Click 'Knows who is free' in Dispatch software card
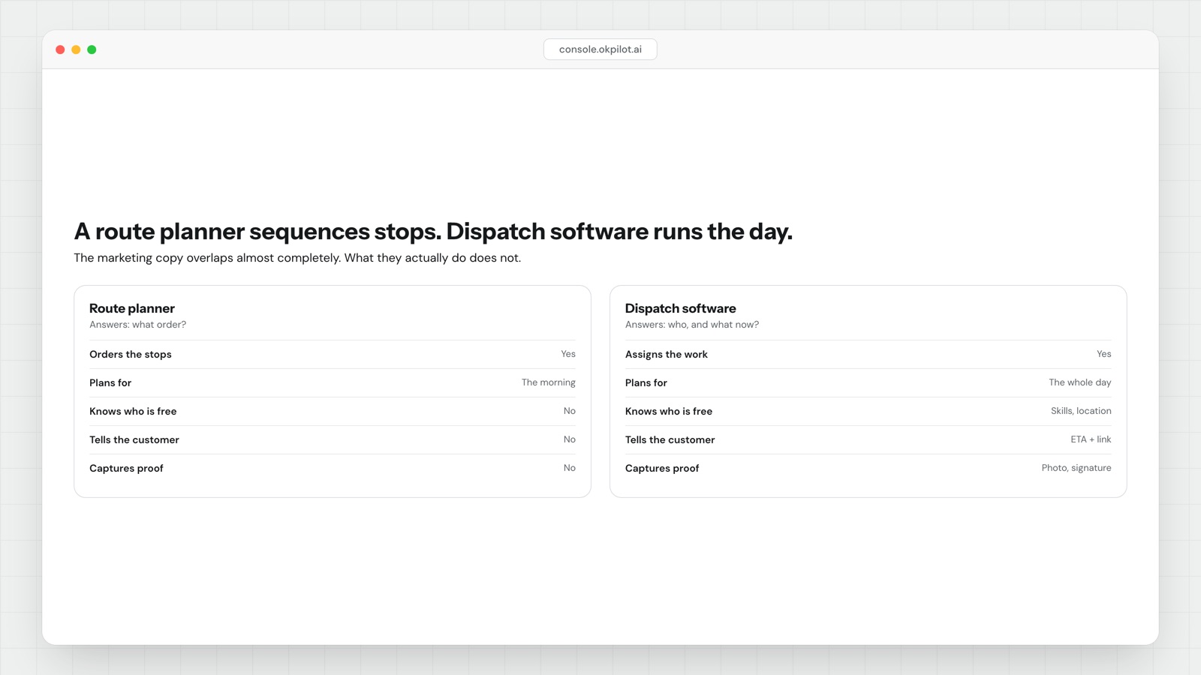Screen dimensions: 1201x675 click(669, 412)
